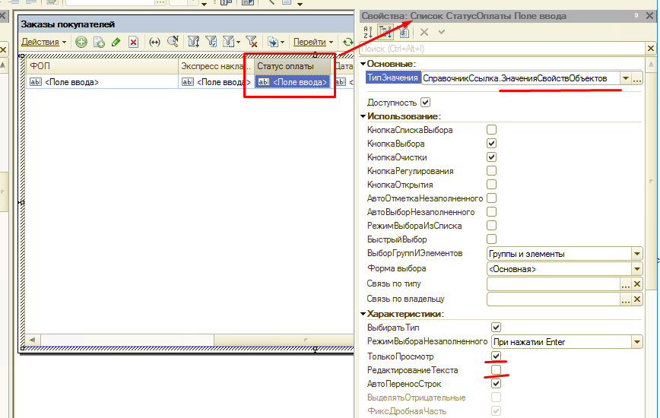Click the green Add new item icon

coord(81,43)
